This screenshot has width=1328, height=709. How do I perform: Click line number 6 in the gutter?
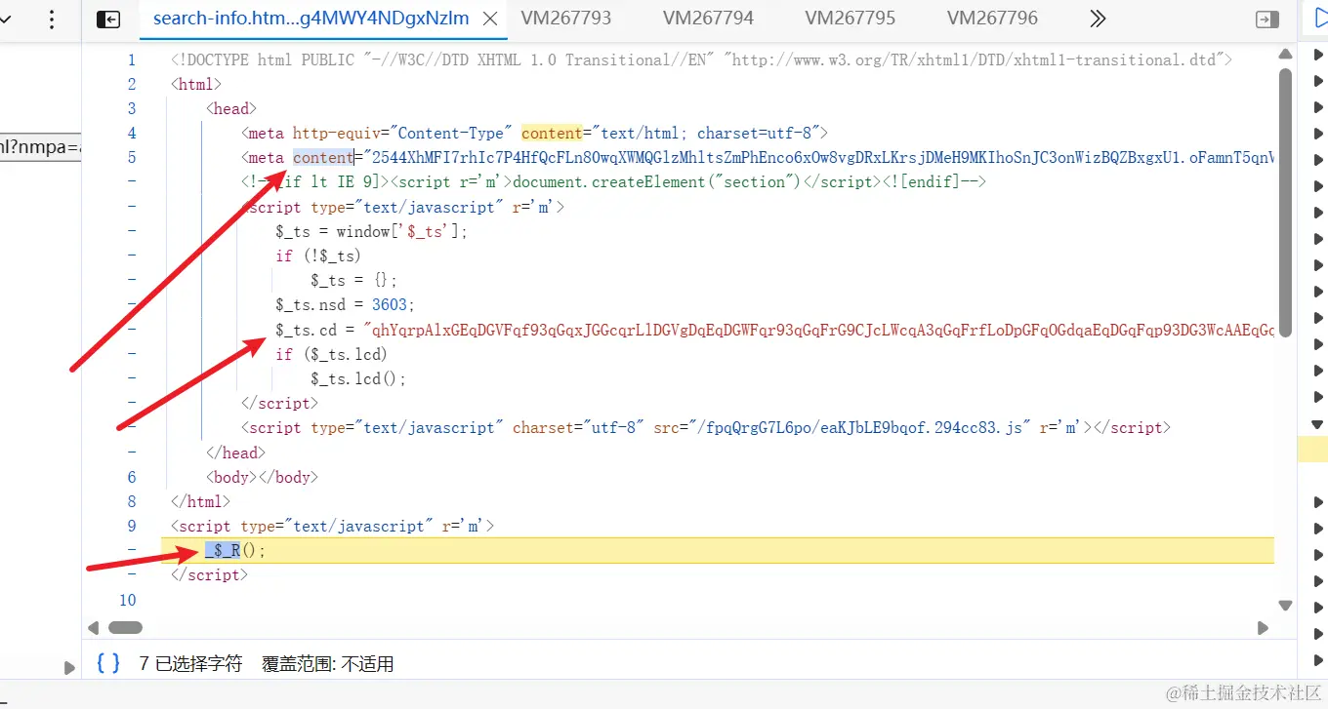click(132, 477)
